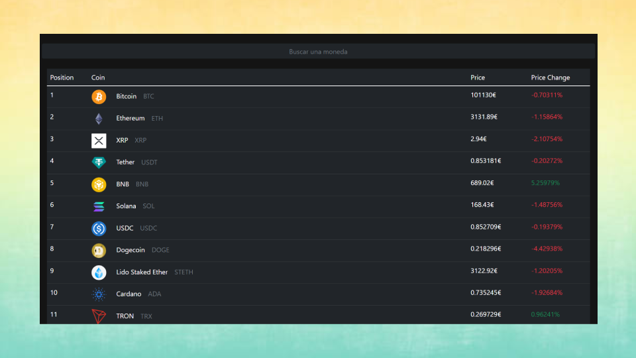Screen dimensions: 636x358
Task: Click the Coin column header
Action: [x=98, y=78]
